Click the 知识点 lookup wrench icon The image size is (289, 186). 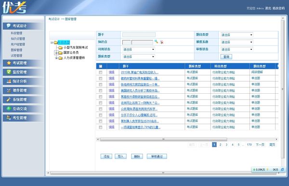click(156, 42)
